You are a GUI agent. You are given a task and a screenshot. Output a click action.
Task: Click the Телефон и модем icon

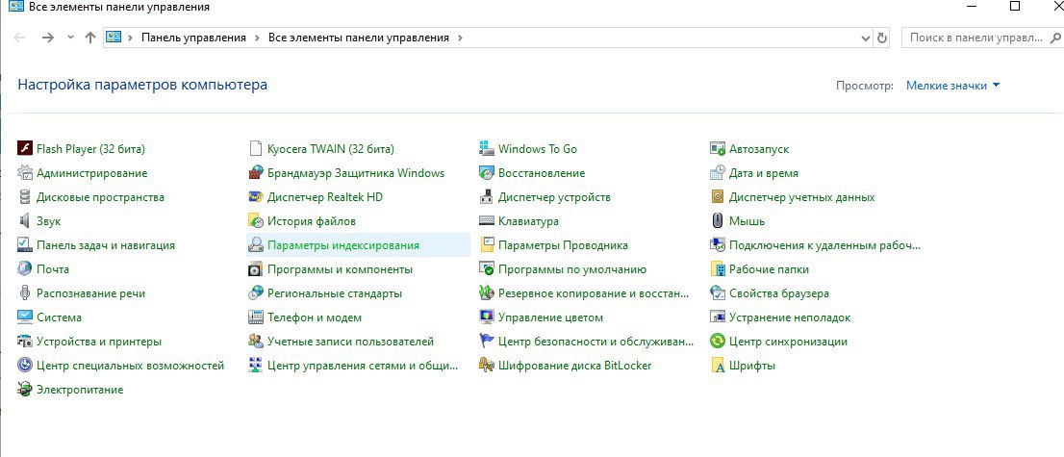tap(256, 317)
